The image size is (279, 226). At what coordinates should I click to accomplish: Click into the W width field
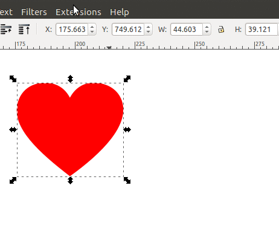(187, 30)
